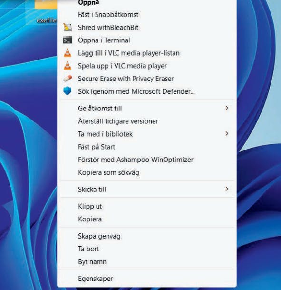Click VLC cone icon beside playlist entry
The image size is (281, 290).
68,53
